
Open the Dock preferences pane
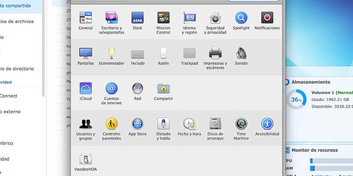tap(137, 21)
